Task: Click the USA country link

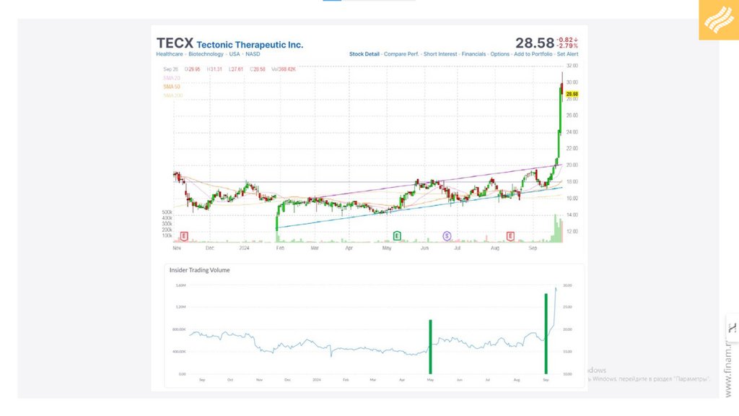Action: click(x=235, y=54)
